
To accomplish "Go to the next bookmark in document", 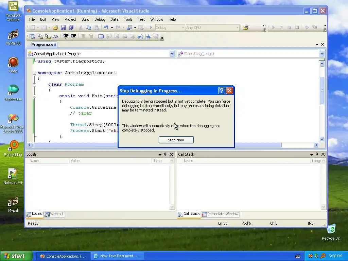I will click(x=148, y=36).
